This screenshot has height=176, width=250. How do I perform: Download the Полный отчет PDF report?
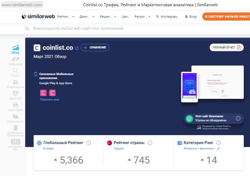226,47
